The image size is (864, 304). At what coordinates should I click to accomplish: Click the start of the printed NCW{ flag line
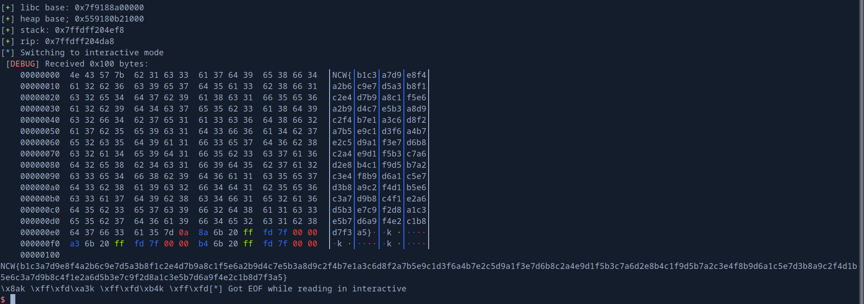click(9, 266)
